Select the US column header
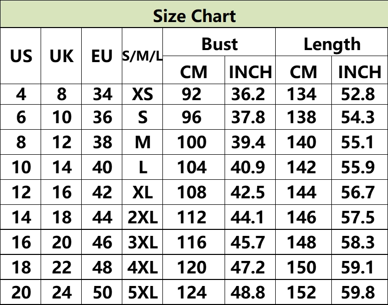The height and width of the screenshot is (305, 388). point(21,56)
